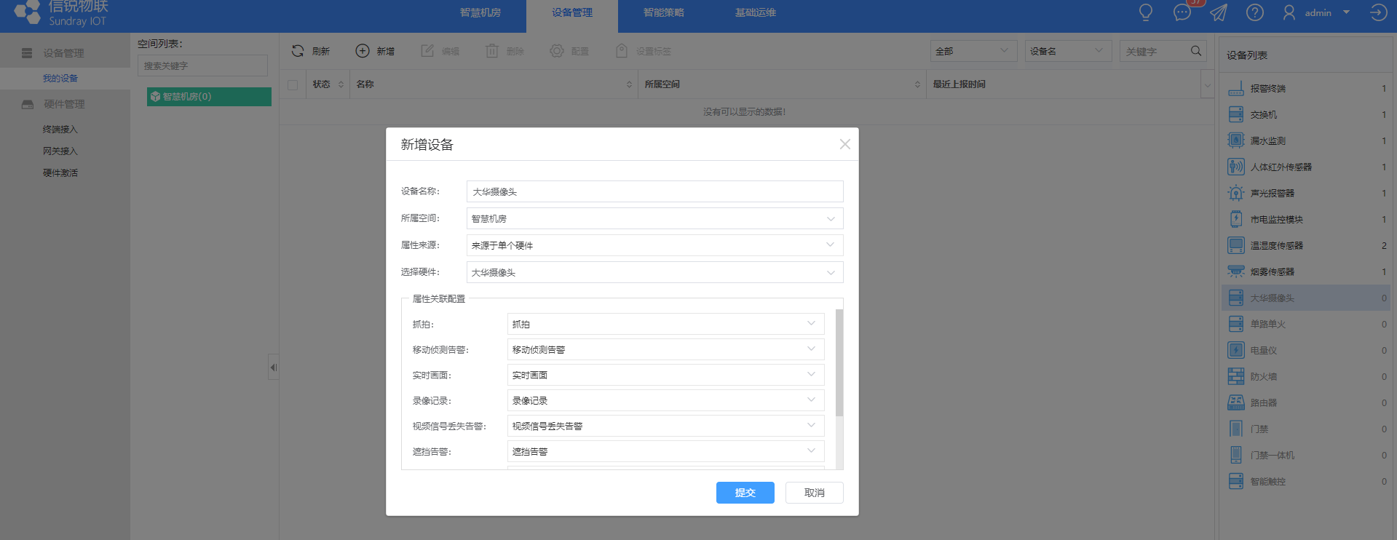The width and height of the screenshot is (1397, 540).
Task: Sort by 名称 column header
Action: 494,84
